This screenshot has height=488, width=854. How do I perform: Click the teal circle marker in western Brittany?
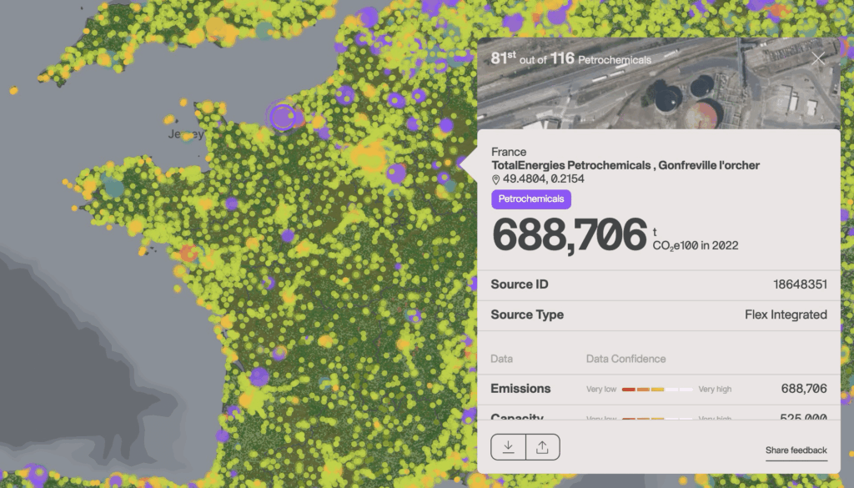[x=113, y=185]
